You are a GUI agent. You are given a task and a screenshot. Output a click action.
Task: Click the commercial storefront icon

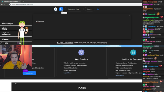(x=133, y=52)
